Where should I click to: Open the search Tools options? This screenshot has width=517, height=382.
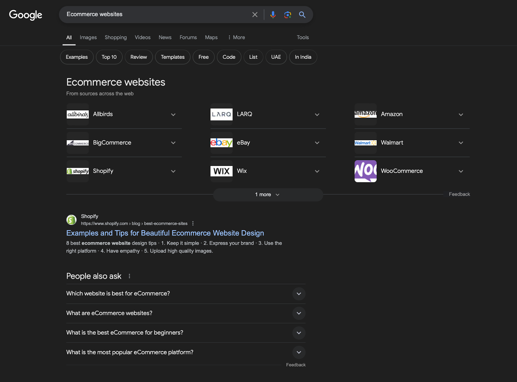coord(303,38)
